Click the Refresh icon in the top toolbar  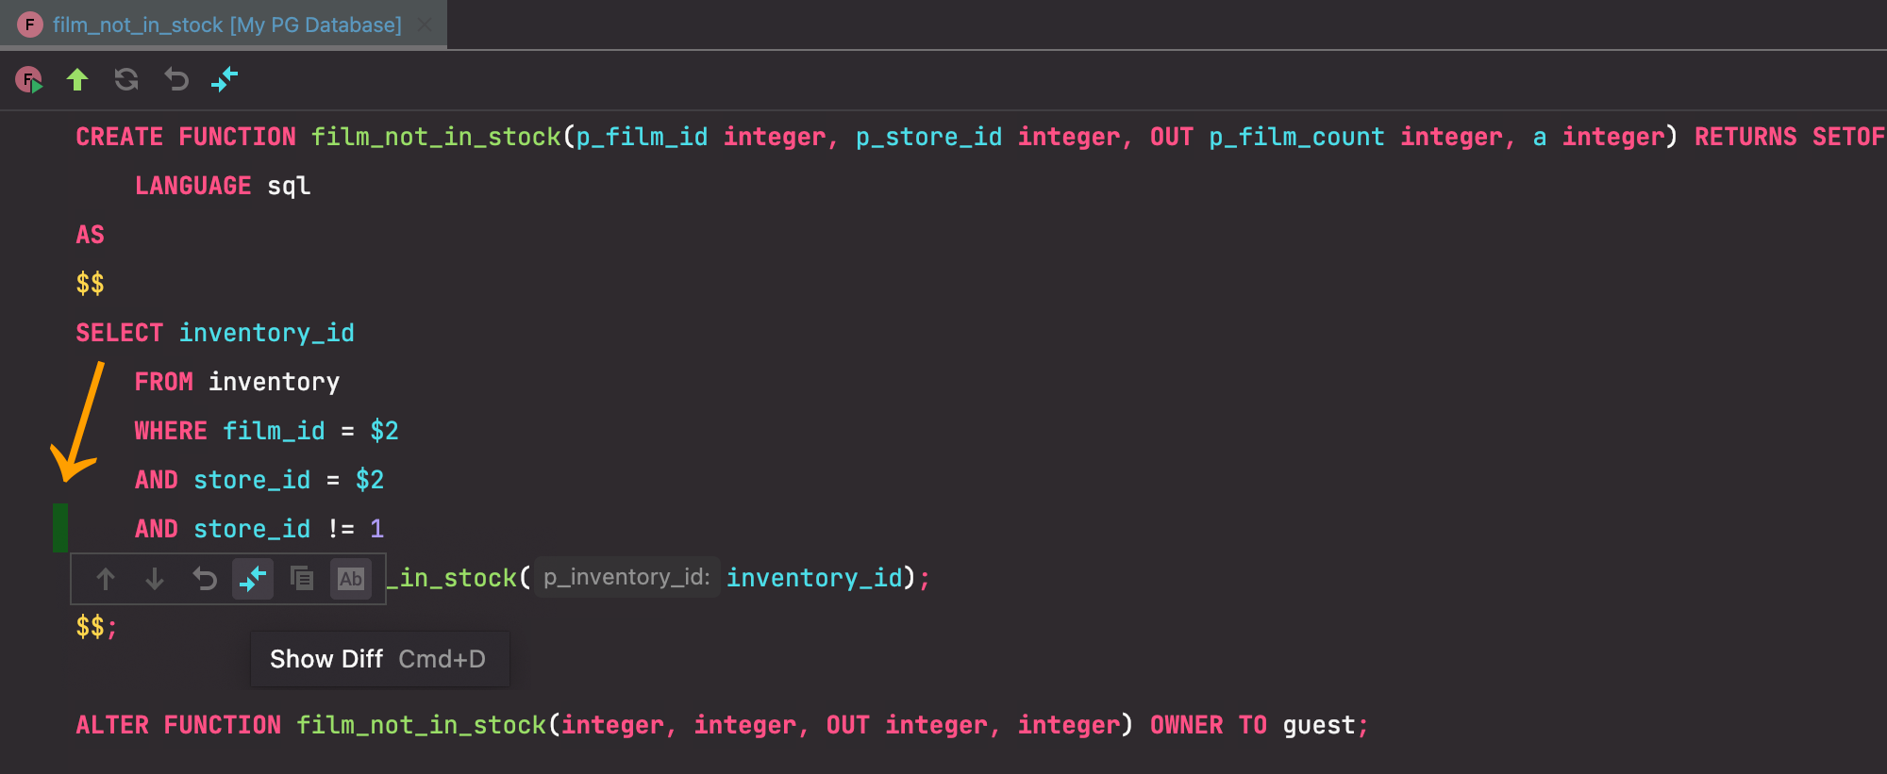pos(126,80)
